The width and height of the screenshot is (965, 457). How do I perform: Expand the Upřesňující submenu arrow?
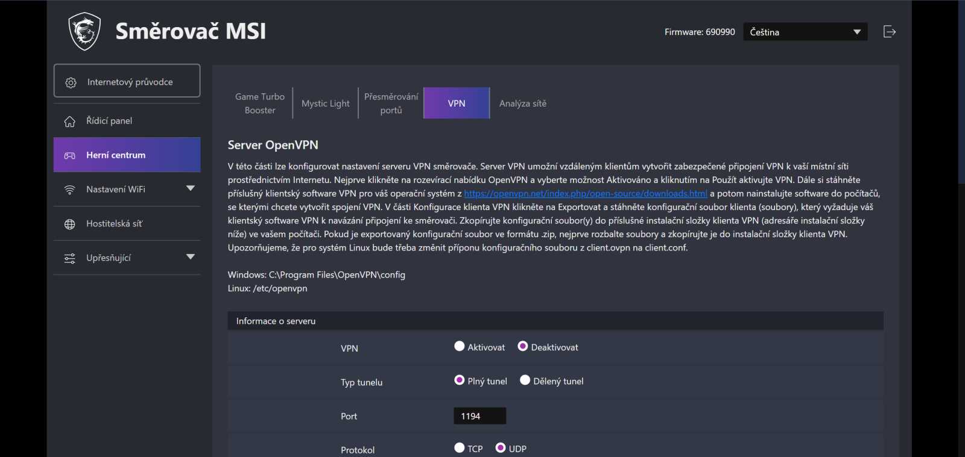click(191, 257)
